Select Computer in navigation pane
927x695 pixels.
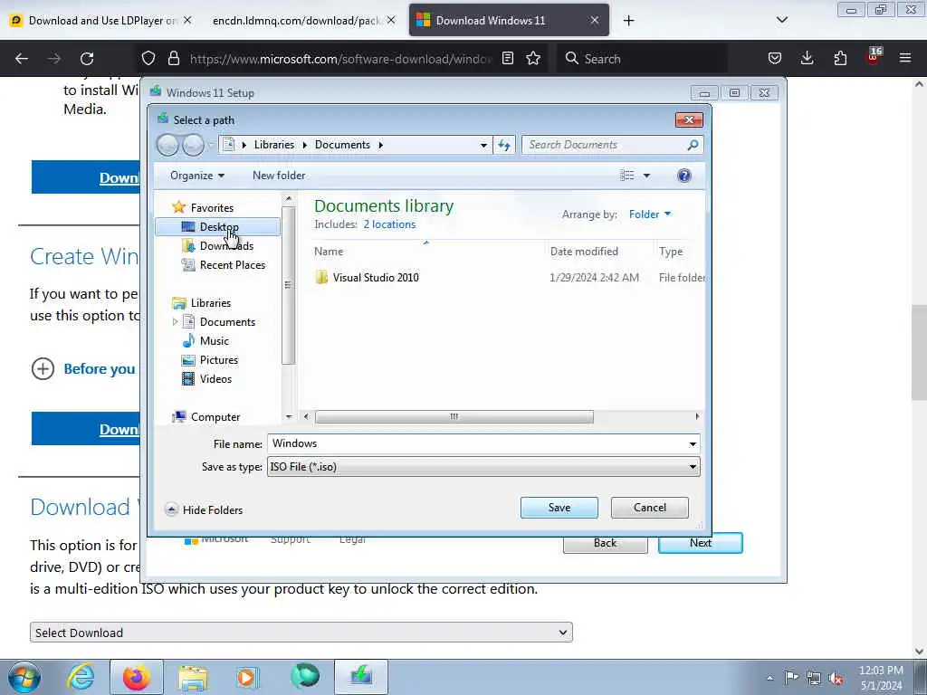pyautogui.click(x=205, y=416)
